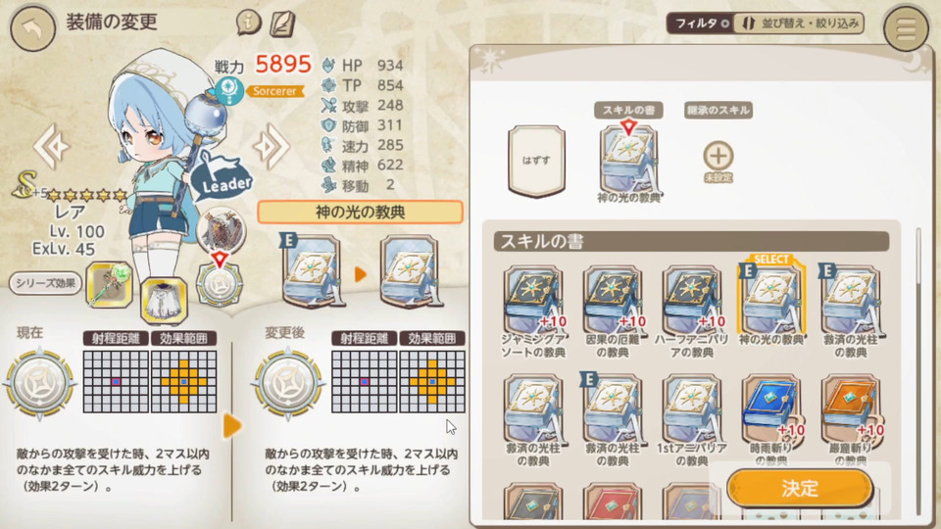Image resolution: width=941 pixels, height=529 pixels.
Task: Open 並び替え・絞り込み sort options
Action: pyautogui.click(x=801, y=24)
